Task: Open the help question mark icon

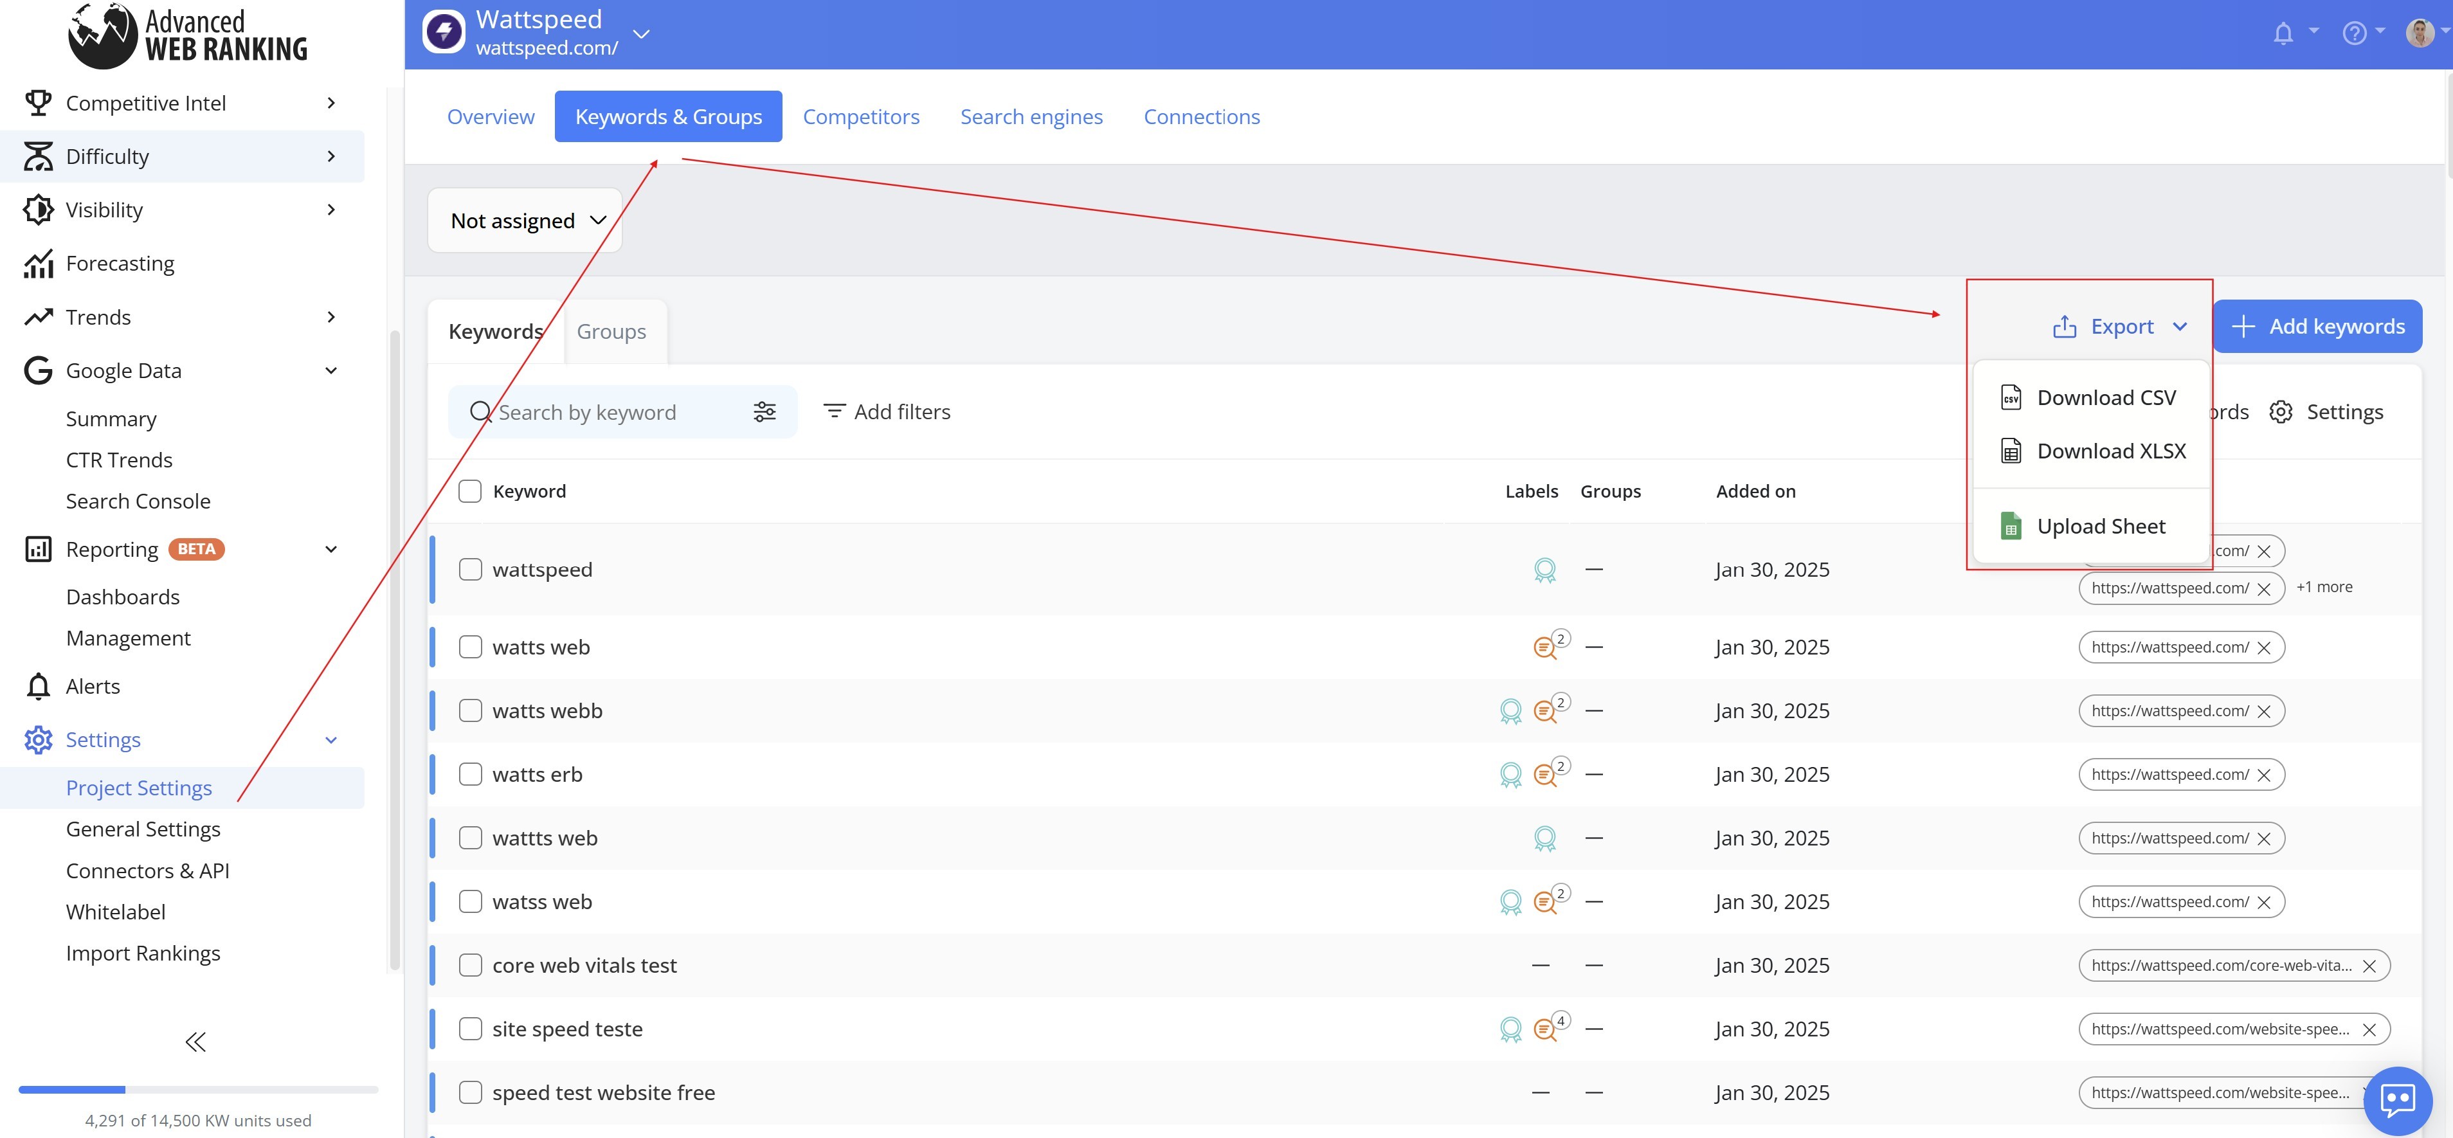Action: (2354, 33)
